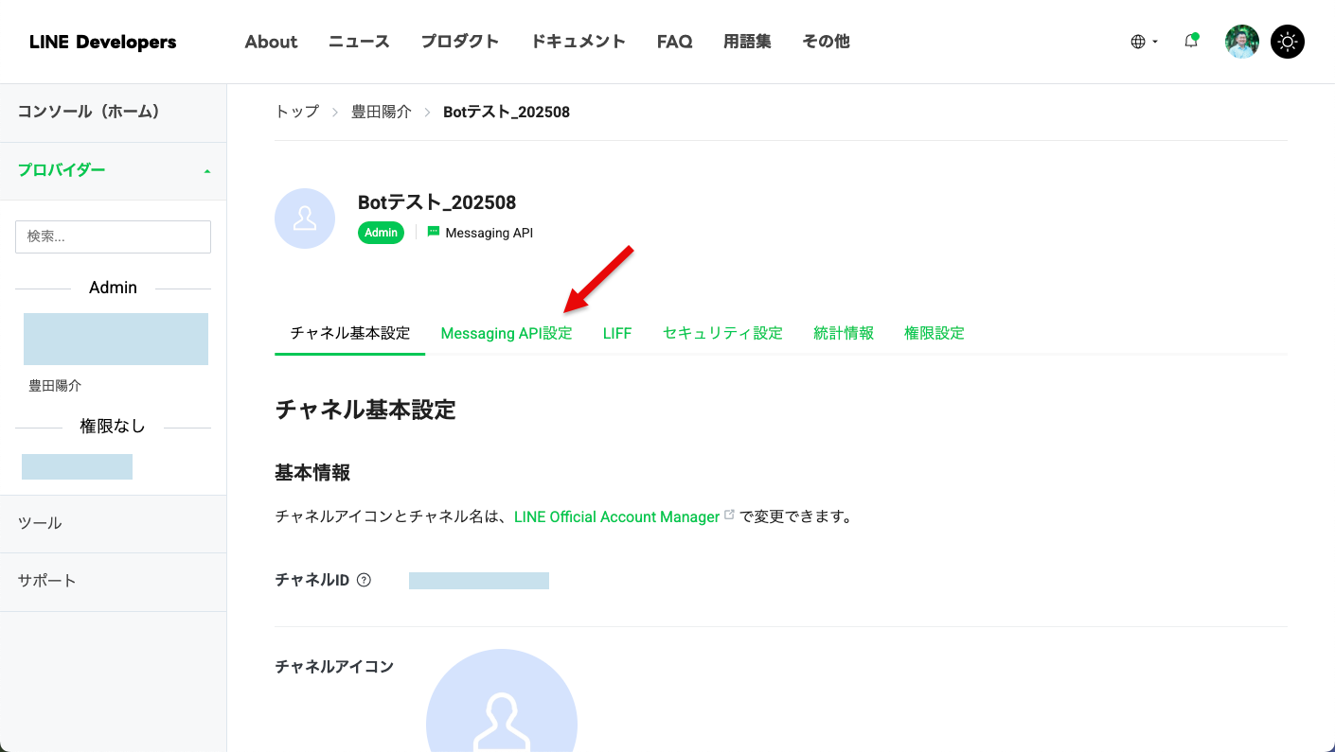
Task: Open the ドキュメント menu
Action: pos(578,42)
